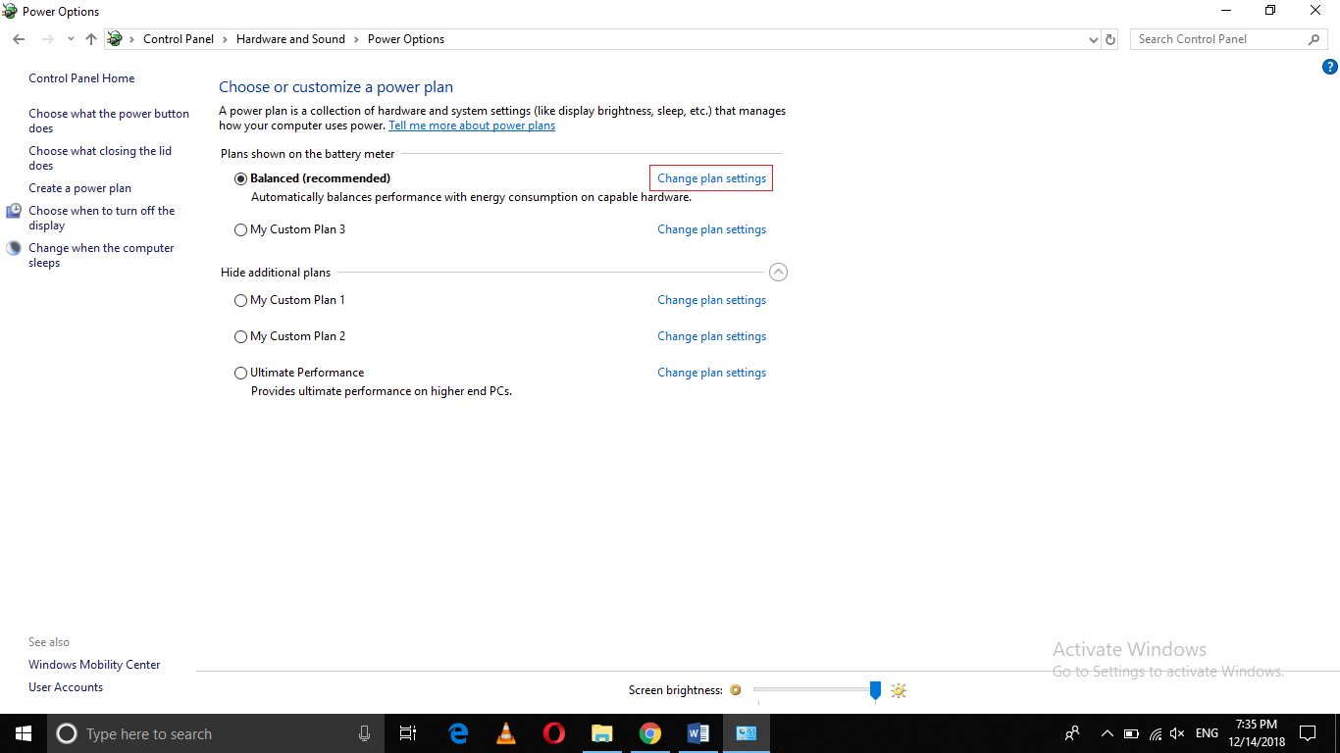Open Windows Mobility Center from the sidebar
The height and width of the screenshot is (753, 1340).
(93, 664)
